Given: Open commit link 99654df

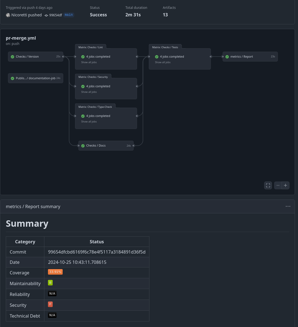Looking at the screenshot, I should [x=55, y=15].
